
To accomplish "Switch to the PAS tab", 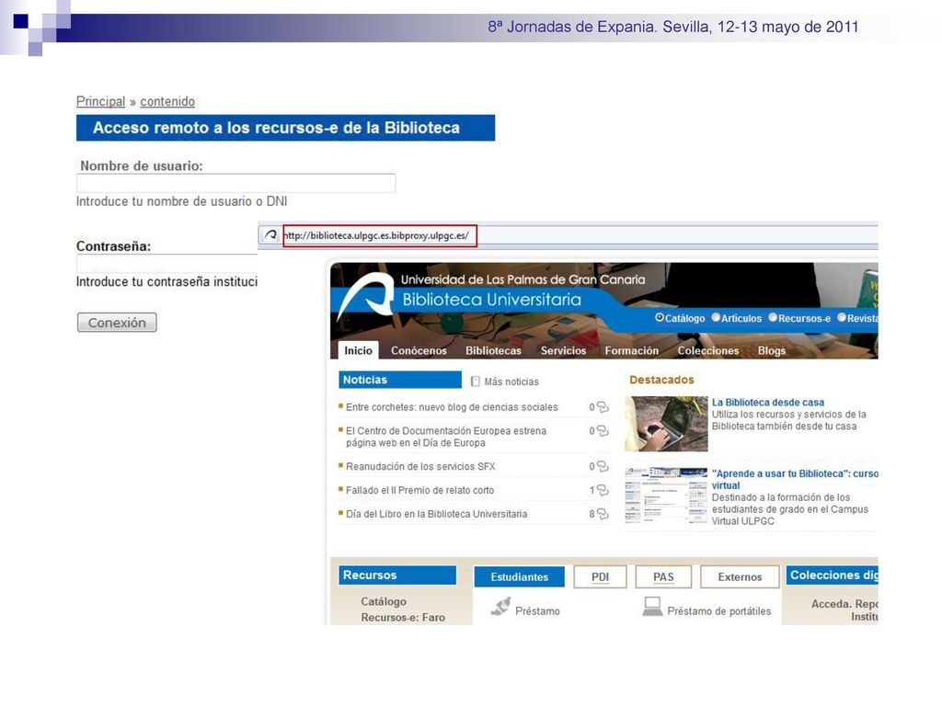I will (x=663, y=577).
